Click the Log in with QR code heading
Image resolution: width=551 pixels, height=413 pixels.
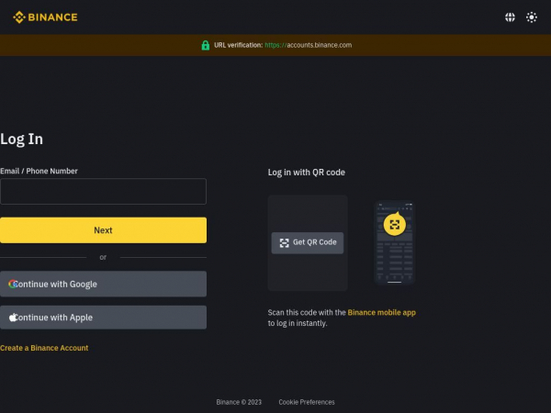pyautogui.click(x=307, y=173)
